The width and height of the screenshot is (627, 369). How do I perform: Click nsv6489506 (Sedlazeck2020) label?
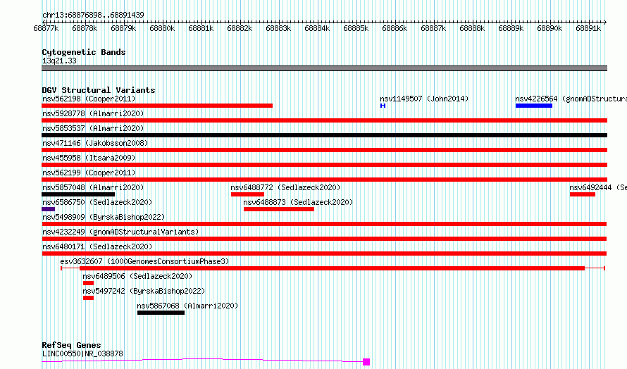click(137, 276)
